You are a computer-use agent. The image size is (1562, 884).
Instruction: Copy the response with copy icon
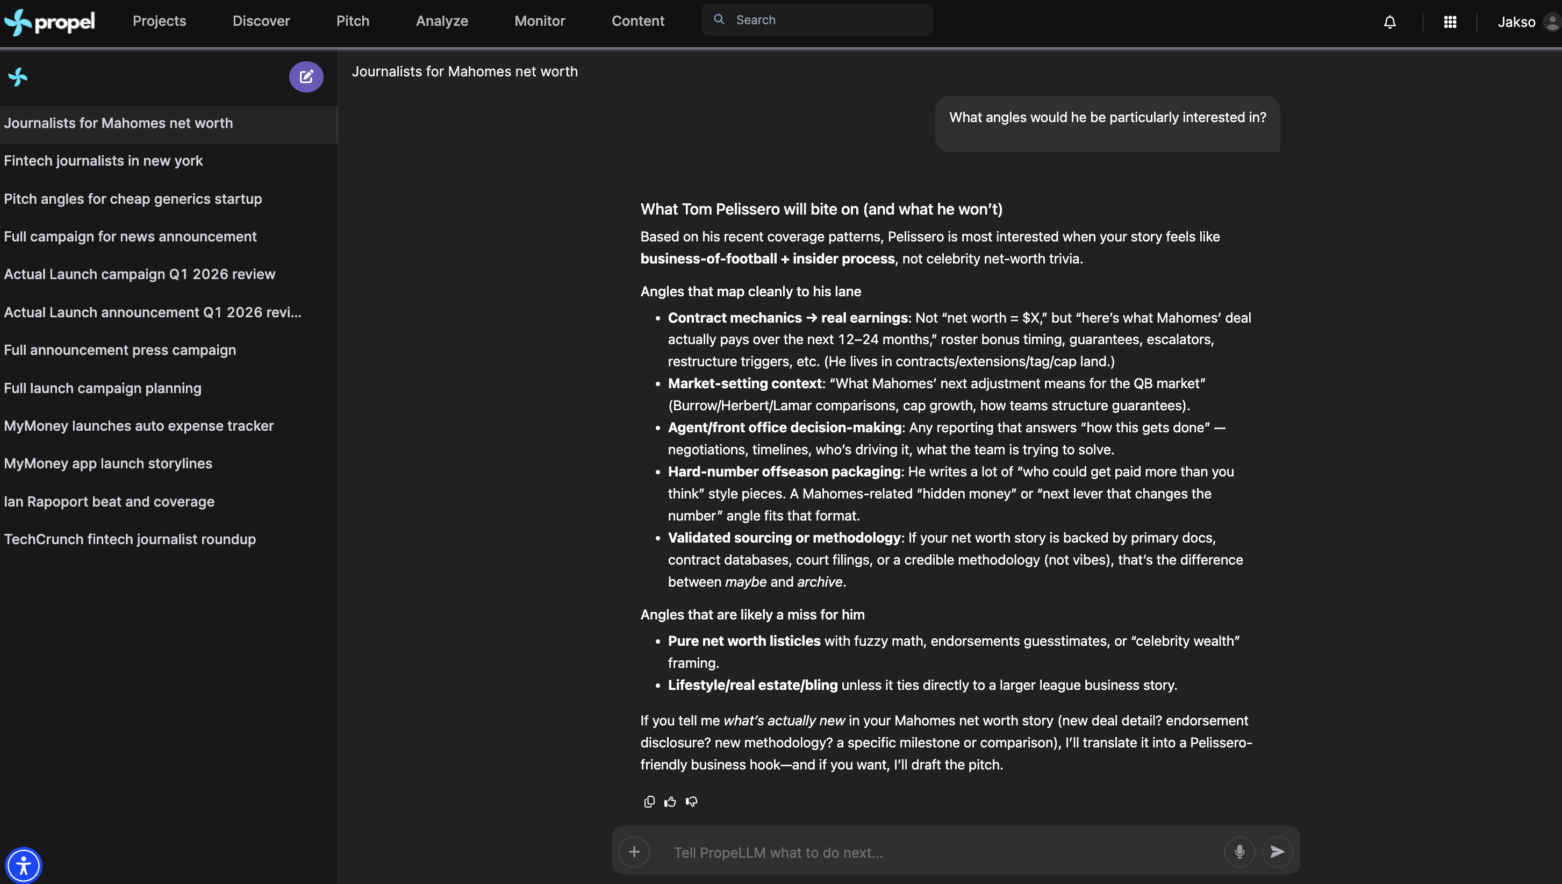pyautogui.click(x=649, y=801)
